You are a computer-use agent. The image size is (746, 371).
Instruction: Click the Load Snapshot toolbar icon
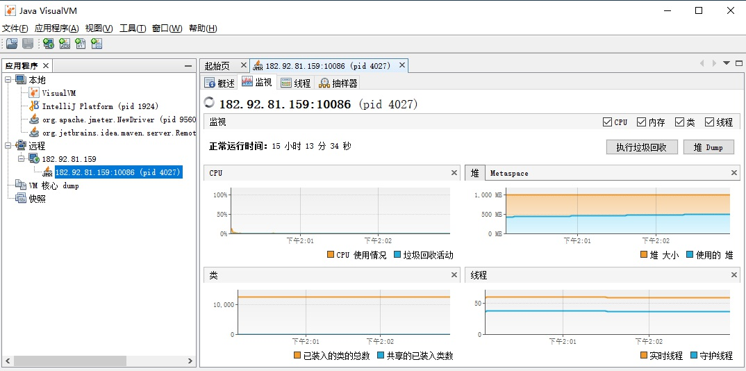[x=12, y=44]
